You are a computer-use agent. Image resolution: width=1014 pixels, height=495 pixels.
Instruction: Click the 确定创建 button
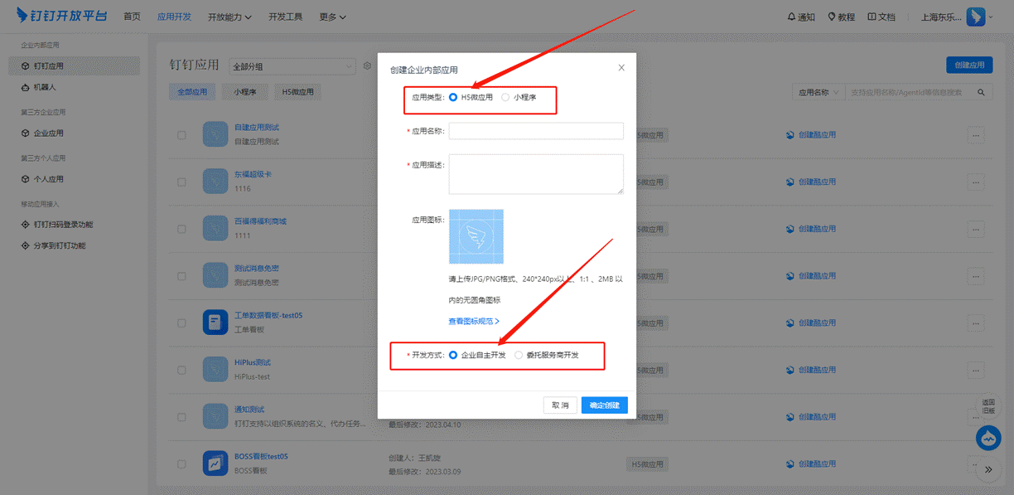tap(604, 405)
